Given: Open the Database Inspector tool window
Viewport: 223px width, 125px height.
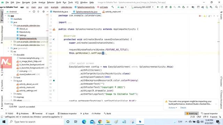Looking at the screenshot, I should point(67,114).
